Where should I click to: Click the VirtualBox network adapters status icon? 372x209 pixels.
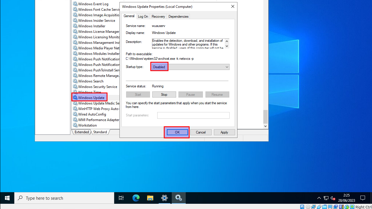[314, 207]
